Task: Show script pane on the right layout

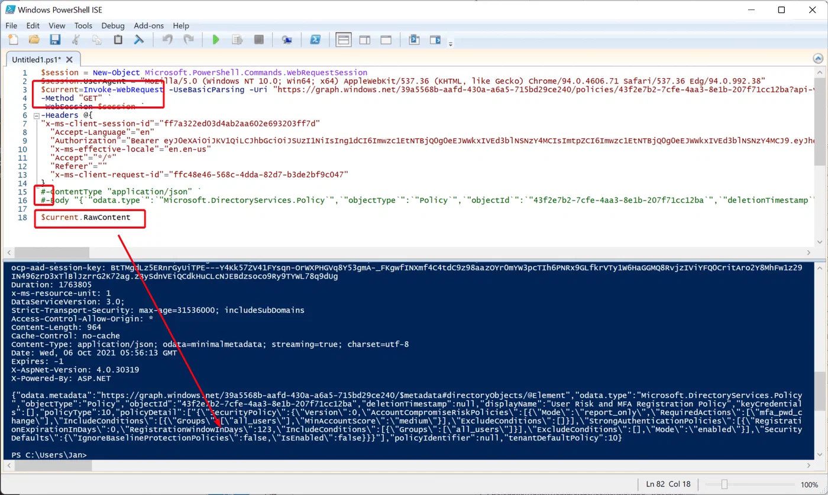Action: tap(365, 40)
